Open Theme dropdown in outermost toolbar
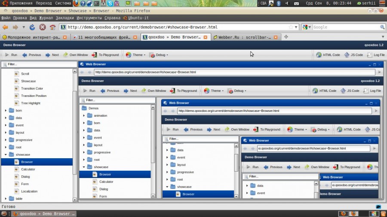This screenshot has height=217, width=387. click(x=135, y=55)
